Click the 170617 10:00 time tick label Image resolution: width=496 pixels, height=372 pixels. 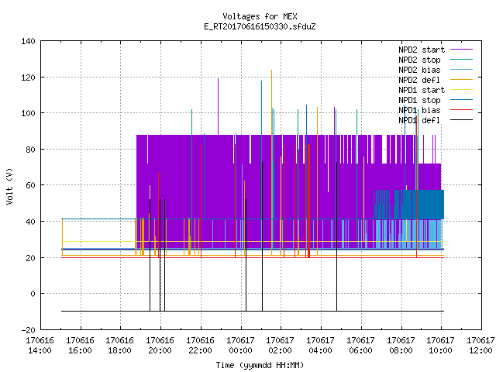click(441, 346)
